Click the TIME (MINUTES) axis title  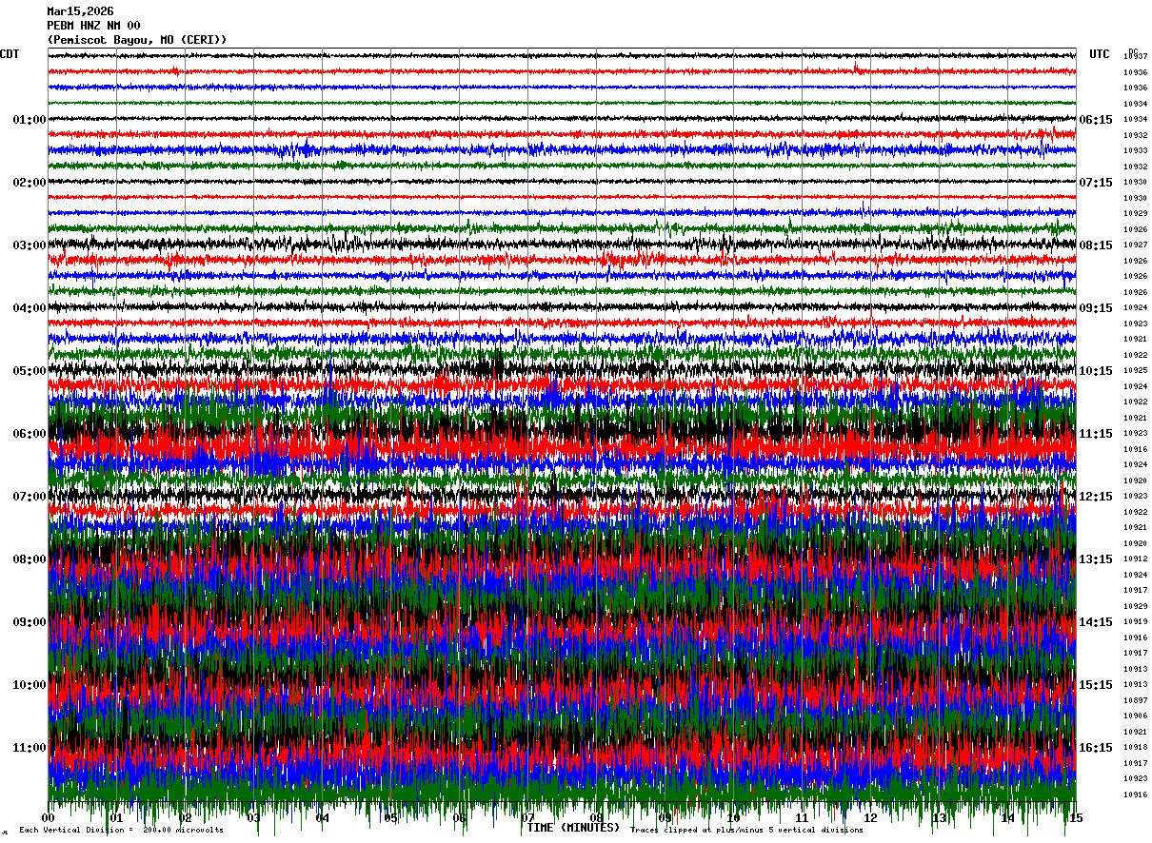point(573,828)
